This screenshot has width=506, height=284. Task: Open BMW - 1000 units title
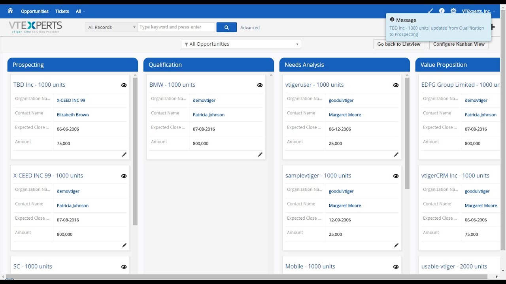[x=172, y=85]
